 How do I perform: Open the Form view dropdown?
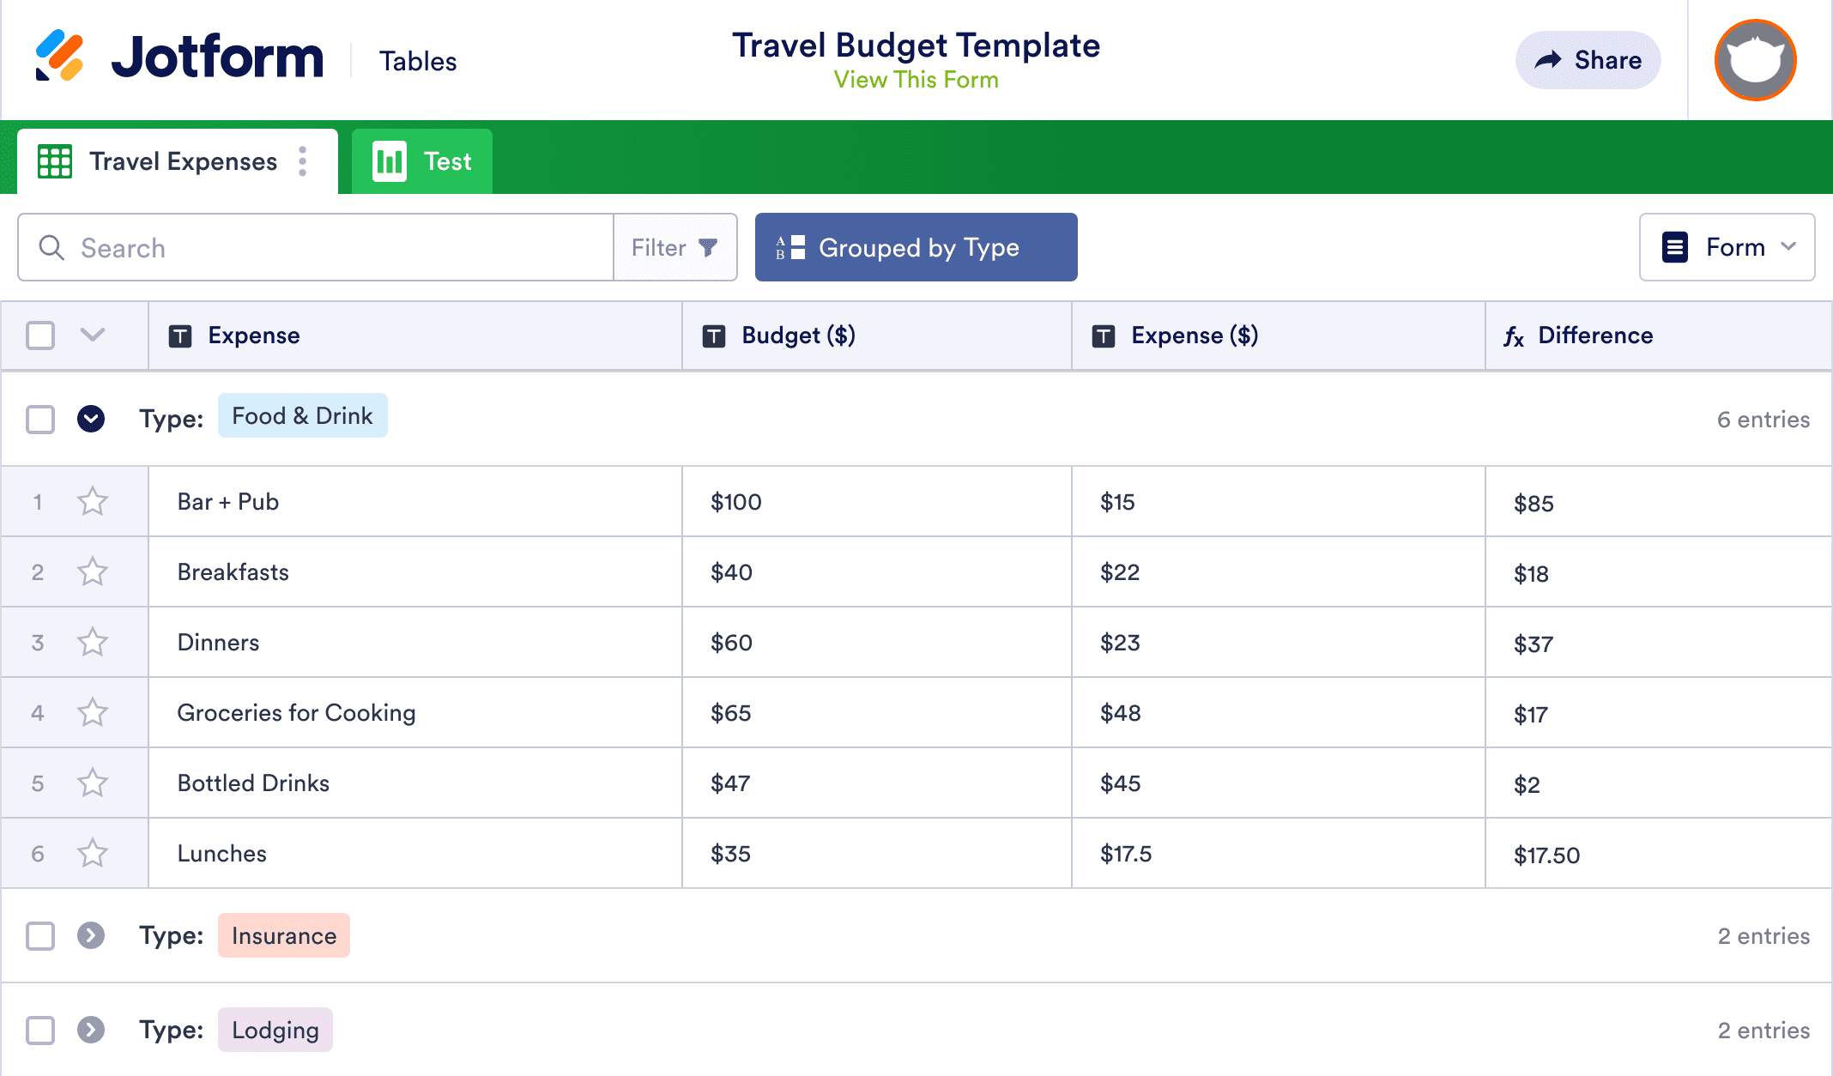point(1727,248)
